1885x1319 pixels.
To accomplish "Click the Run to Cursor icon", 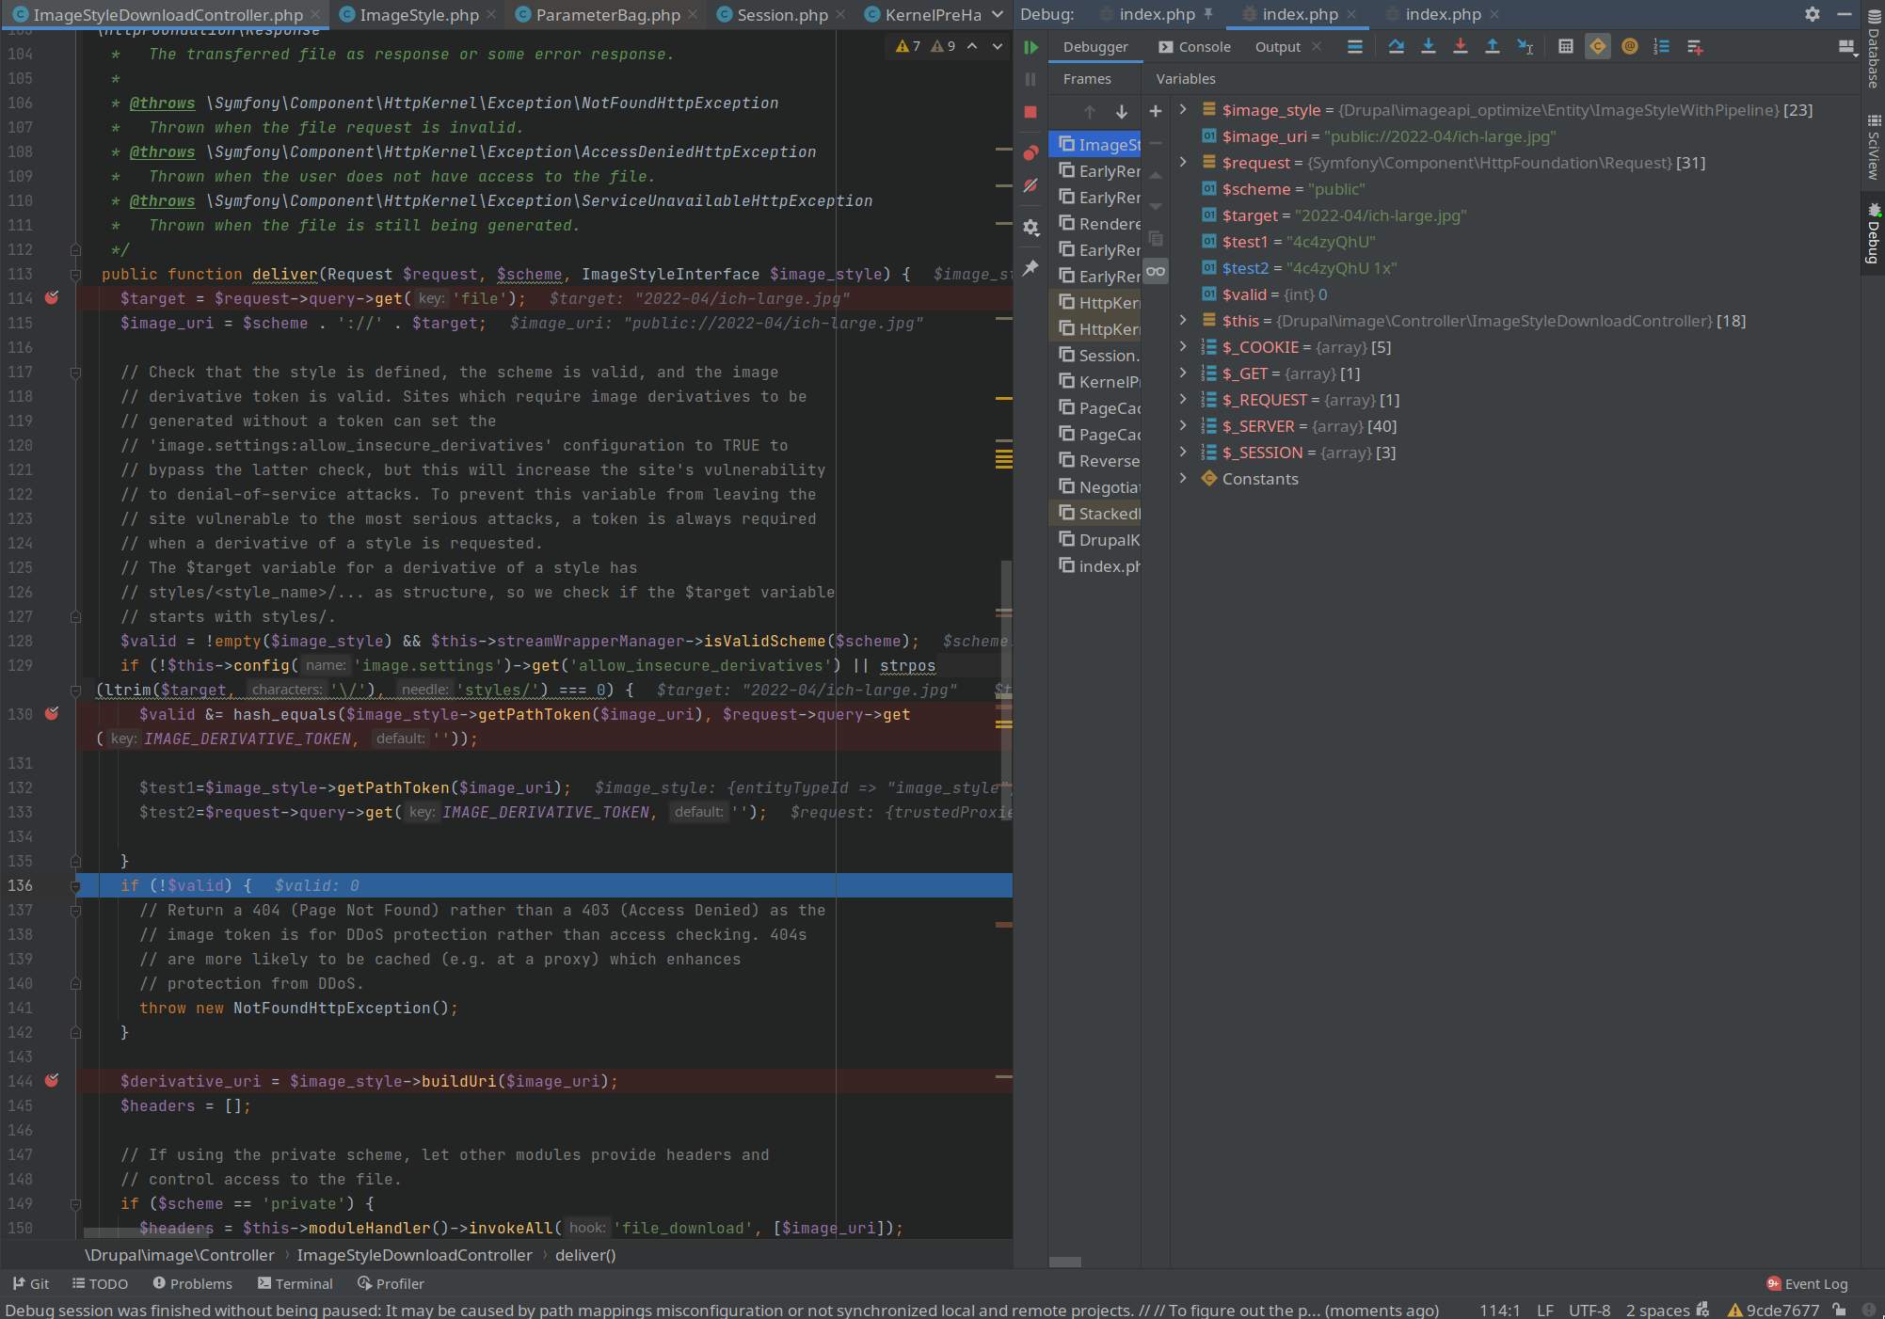I will coord(1525,47).
